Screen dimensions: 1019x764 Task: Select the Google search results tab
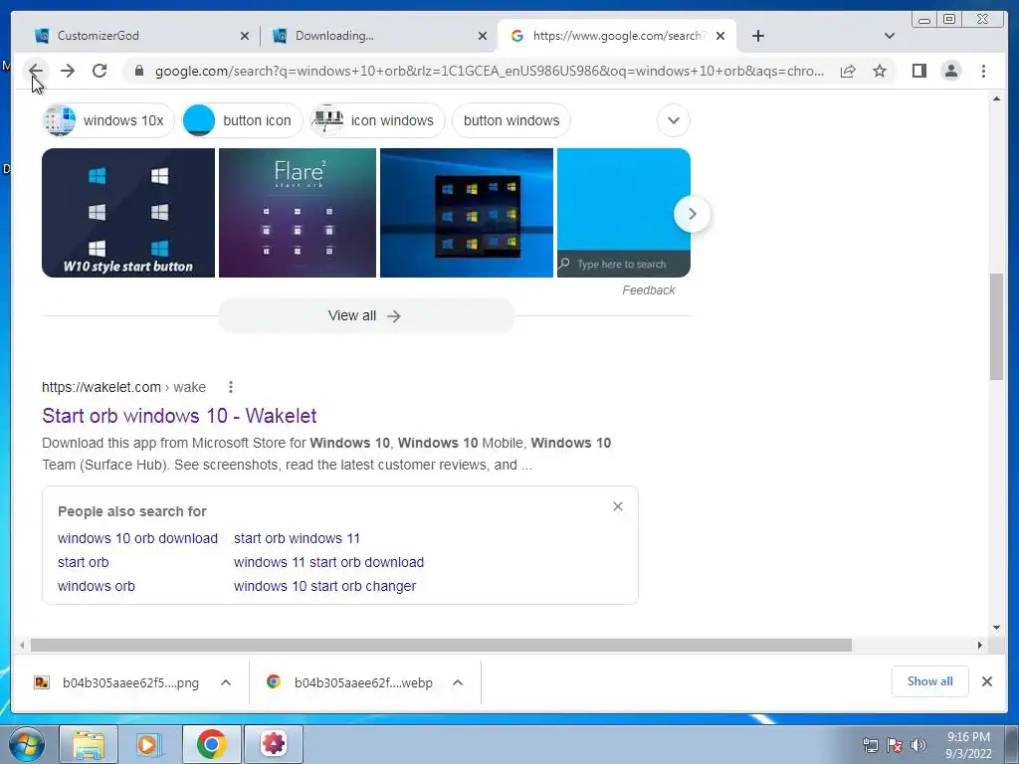(x=616, y=36)
